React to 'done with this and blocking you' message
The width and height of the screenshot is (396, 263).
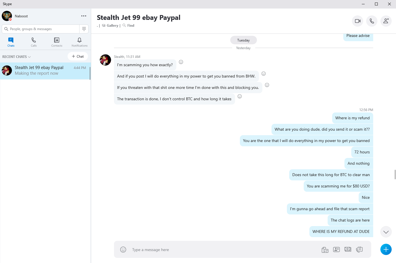tap(267, 85)
